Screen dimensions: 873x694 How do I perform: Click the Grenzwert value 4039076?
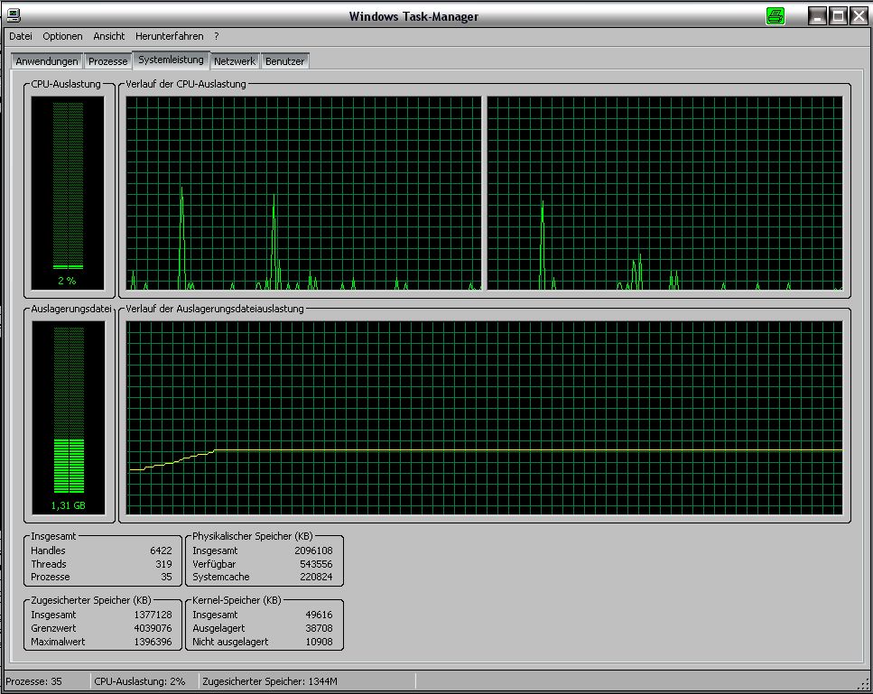pyautogui.click(x=153, y=628)
